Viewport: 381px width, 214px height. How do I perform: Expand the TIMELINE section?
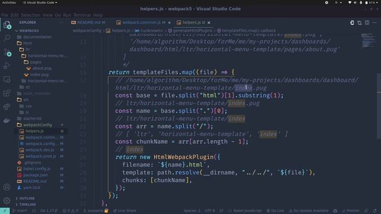pos(27,204)
